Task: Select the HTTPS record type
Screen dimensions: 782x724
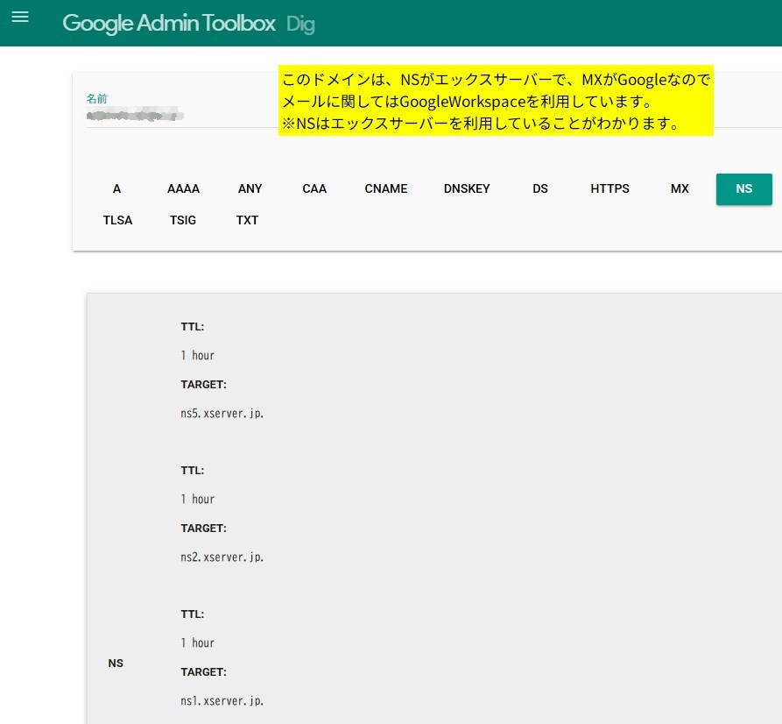Action: click(x=609, y=188)
